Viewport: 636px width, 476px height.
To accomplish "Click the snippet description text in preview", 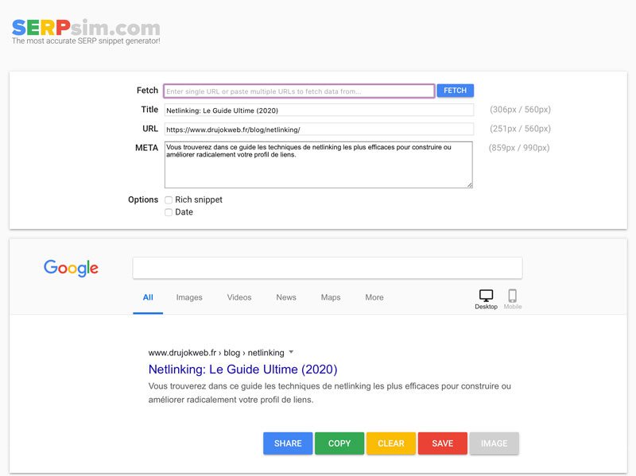I will click(x=330, y=393).
